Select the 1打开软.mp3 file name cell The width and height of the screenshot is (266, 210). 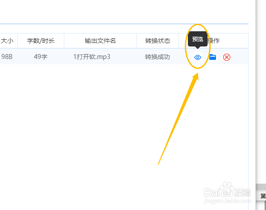(92, 57)
